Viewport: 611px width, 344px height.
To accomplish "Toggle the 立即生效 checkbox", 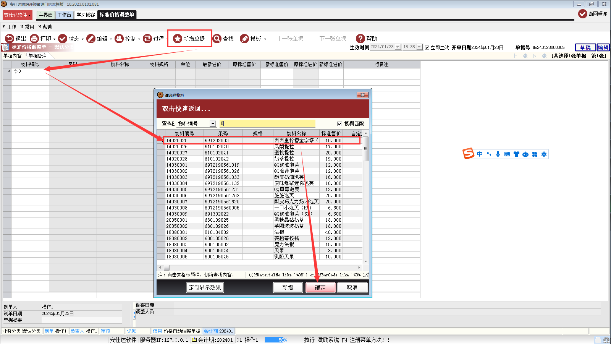I will 427,47.
